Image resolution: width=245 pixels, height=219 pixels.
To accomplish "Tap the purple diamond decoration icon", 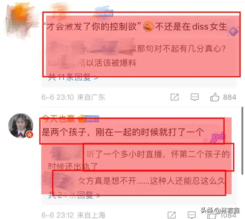I will (233, 31).
